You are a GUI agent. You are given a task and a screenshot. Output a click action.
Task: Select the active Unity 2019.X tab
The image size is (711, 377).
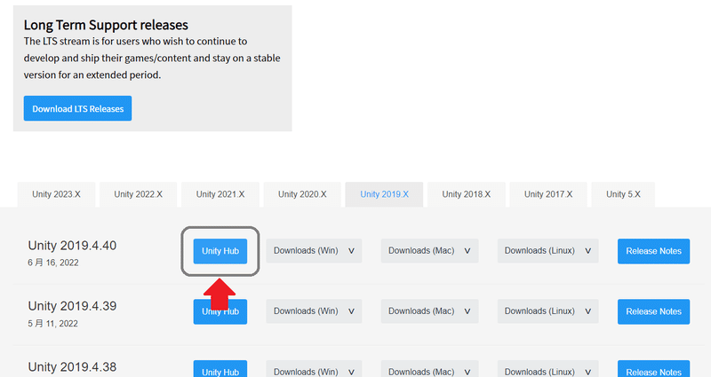pos(384,194)
